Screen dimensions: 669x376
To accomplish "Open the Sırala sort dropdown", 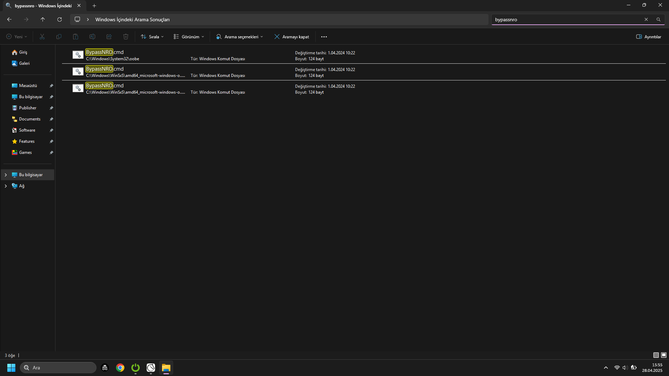I will [152, 37].
